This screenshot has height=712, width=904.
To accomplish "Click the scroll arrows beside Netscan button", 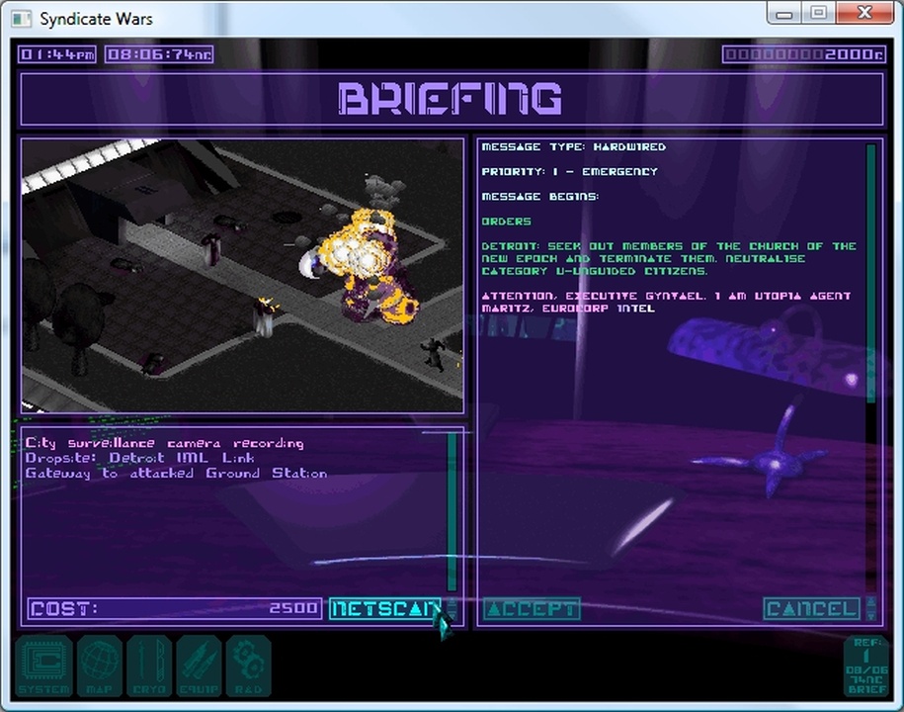I will point(452,609).
